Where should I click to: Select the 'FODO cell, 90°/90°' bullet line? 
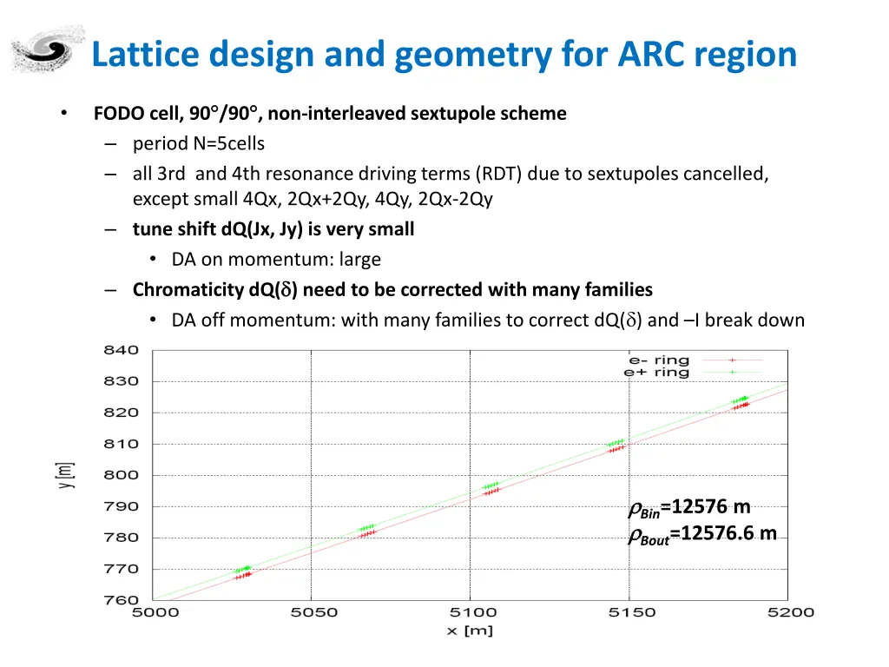(x=330, y=114)
